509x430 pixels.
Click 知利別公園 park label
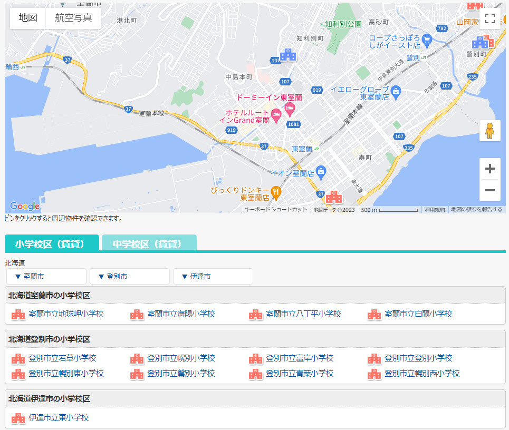click(x=343, y=24)
